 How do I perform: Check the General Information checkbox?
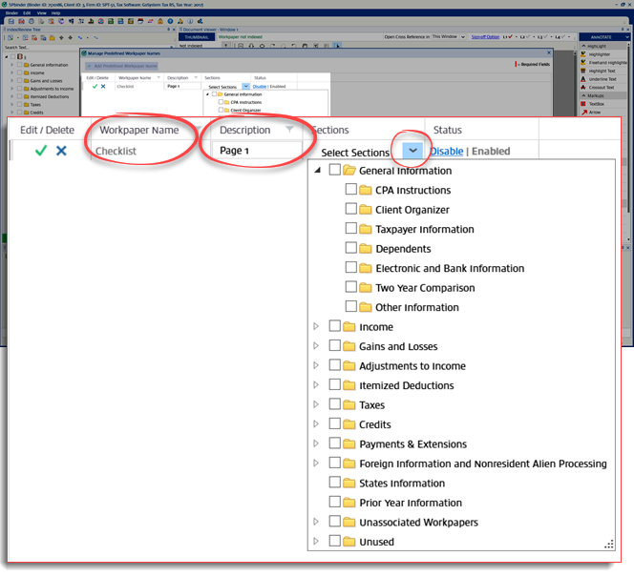[335, 170]
